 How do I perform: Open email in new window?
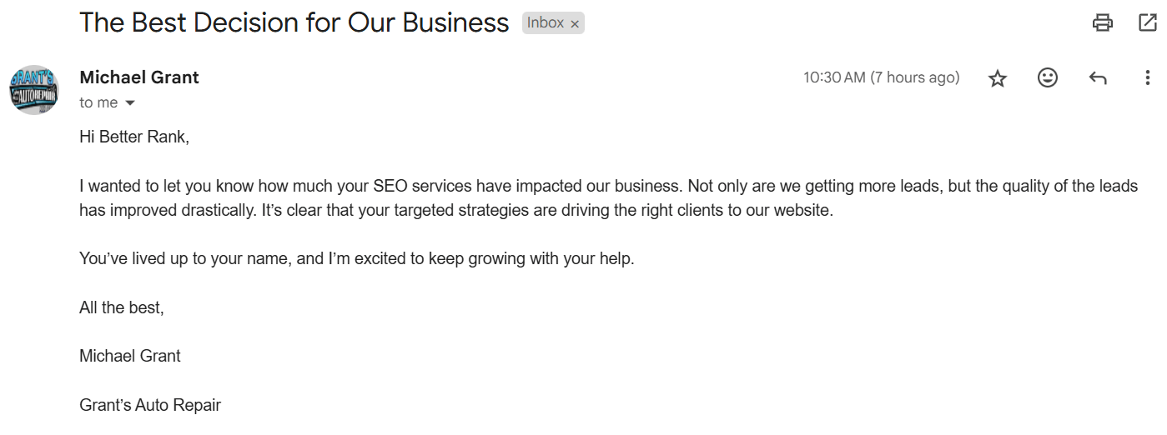pos(1148,22)
